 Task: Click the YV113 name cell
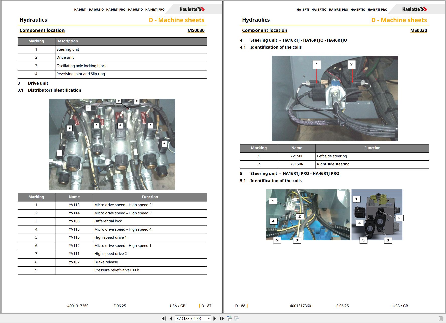coord(74,205)
